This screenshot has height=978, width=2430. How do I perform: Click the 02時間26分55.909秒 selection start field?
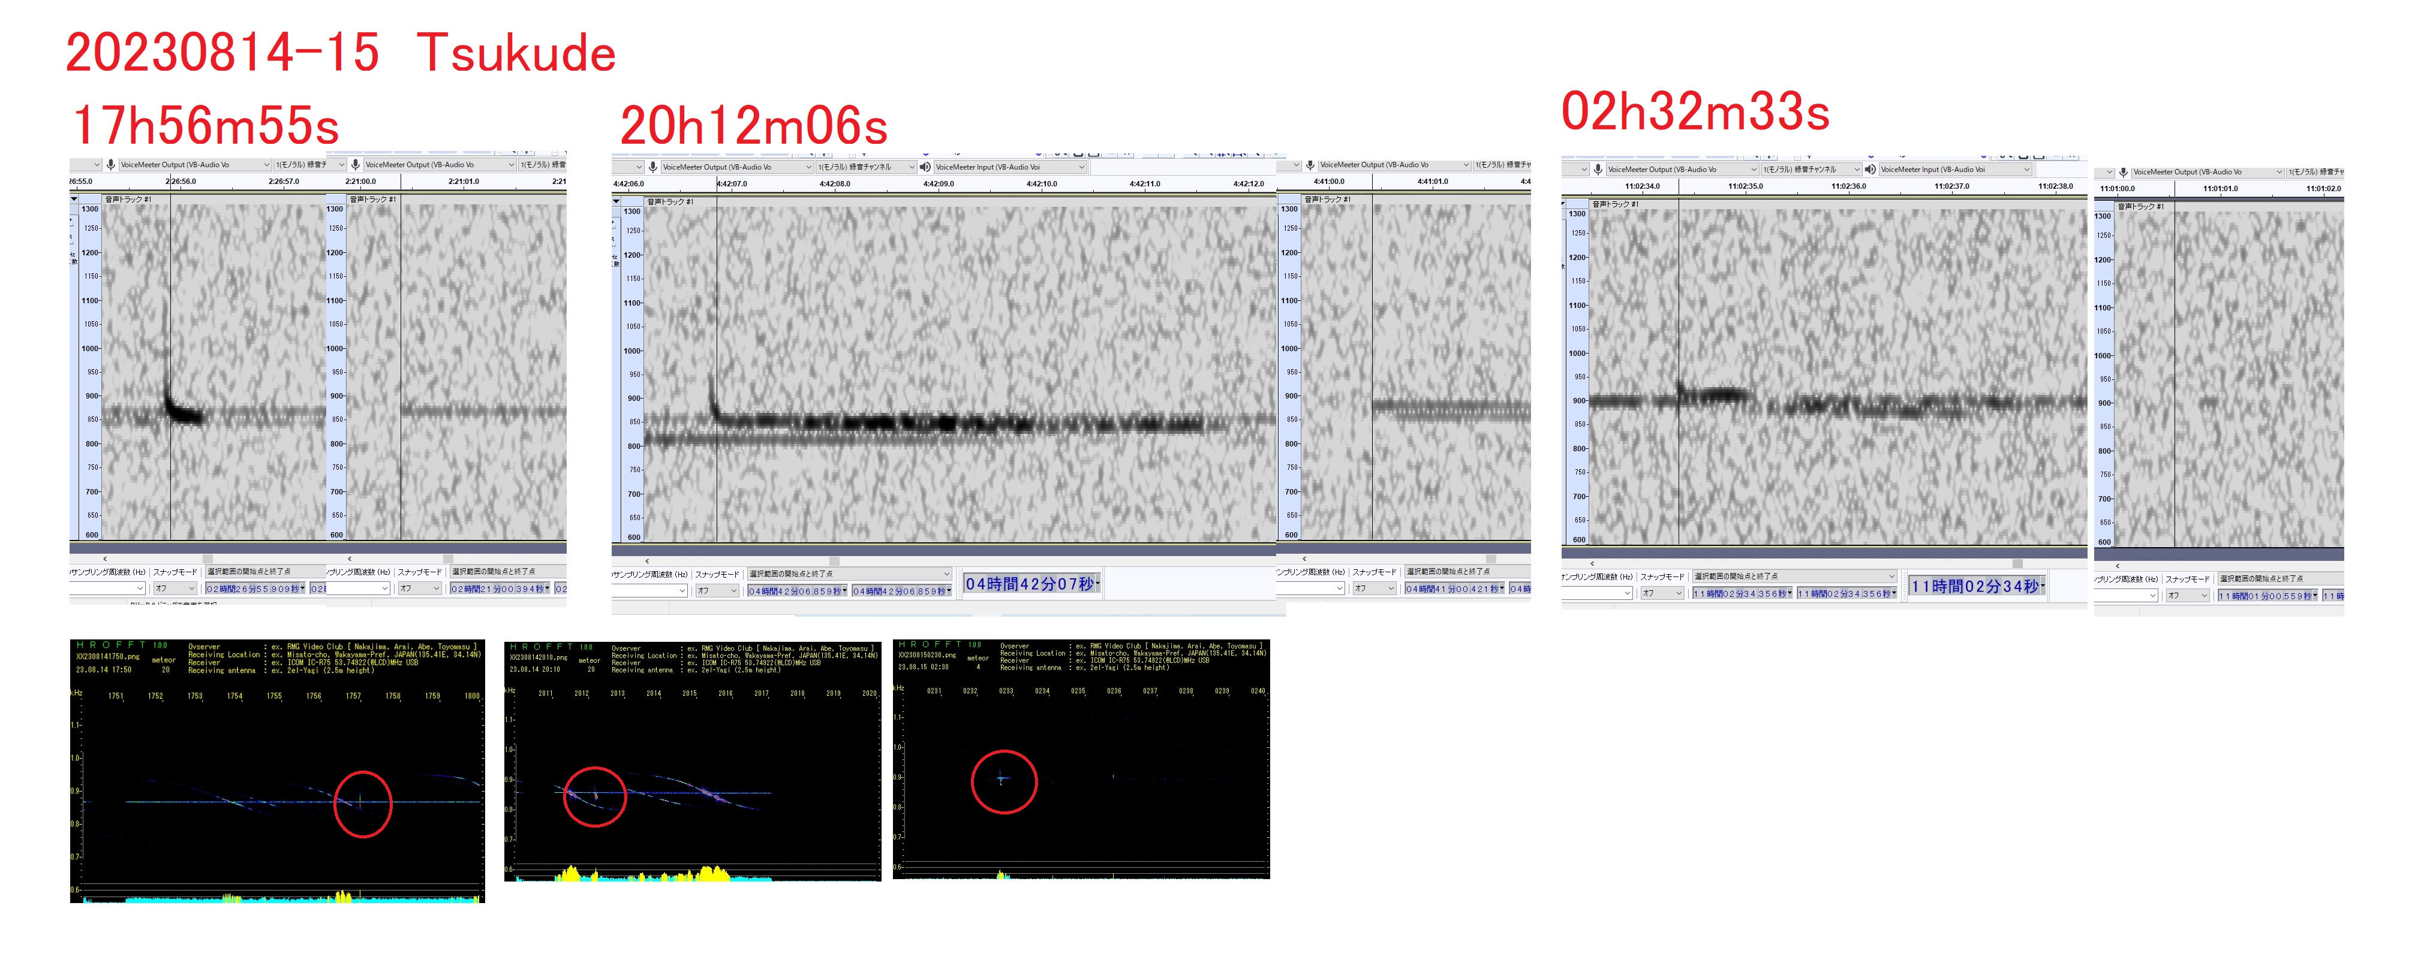pos(254,589)
